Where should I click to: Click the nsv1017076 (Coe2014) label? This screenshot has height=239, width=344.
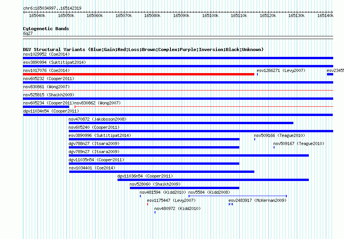(46, 70)
